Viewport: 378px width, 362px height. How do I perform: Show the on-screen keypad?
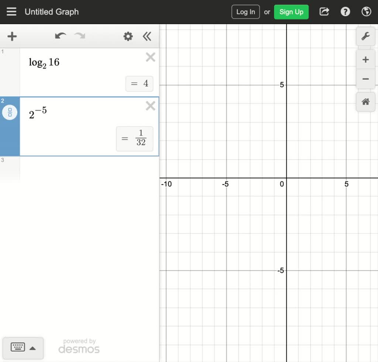[x=23, y=348]
